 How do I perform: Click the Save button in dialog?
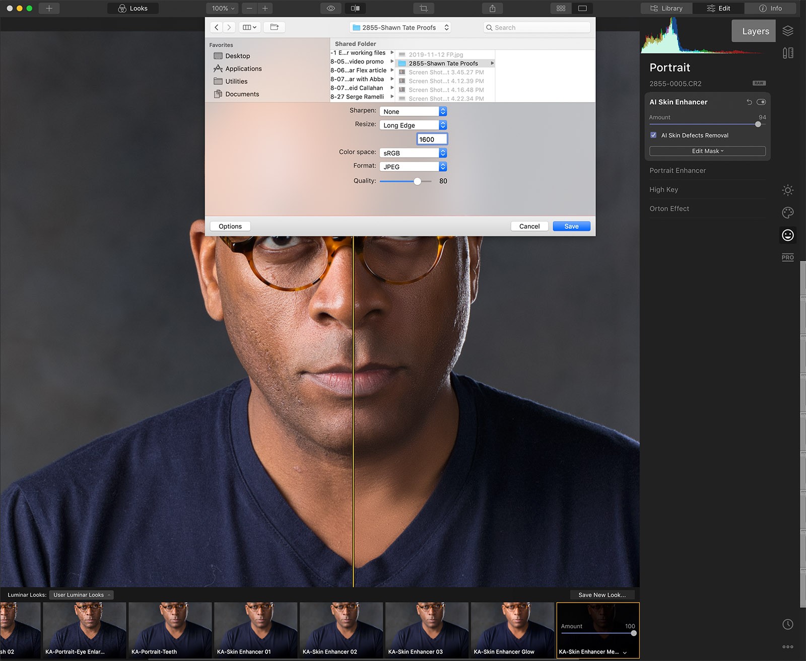[571, 227]
